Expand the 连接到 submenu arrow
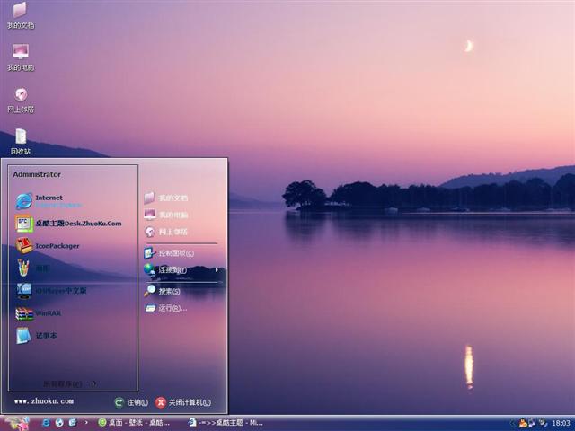The width and height of the screenshot is (575, 431). tap(216, 269)
